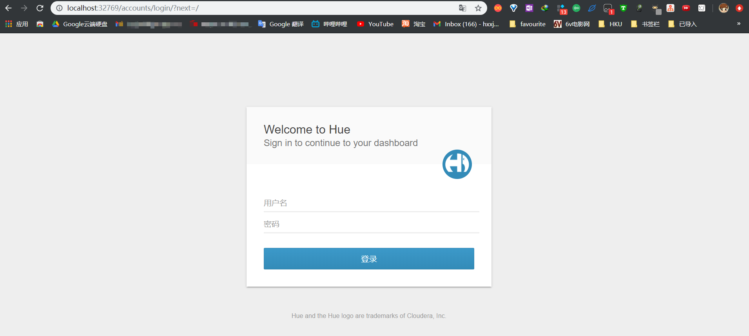The width and height of the screenshot is (749, 336).
Task: Open the Chrome Web Store bookmark icon
Action: [x=40, y=24]
